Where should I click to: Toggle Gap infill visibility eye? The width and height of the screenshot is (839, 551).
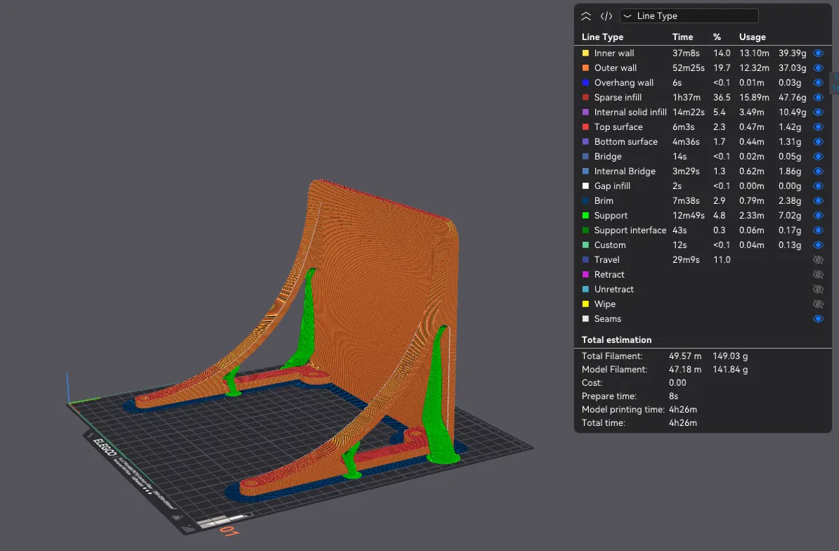click(x=818, y=186)
